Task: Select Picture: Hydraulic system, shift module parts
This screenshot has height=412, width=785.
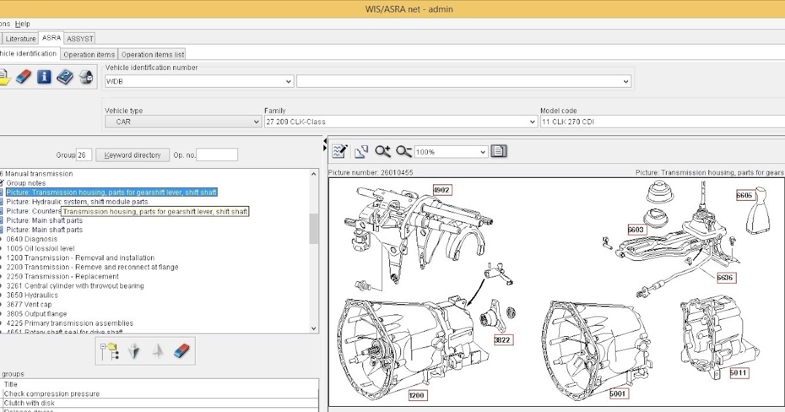Action: coord(77,201)
